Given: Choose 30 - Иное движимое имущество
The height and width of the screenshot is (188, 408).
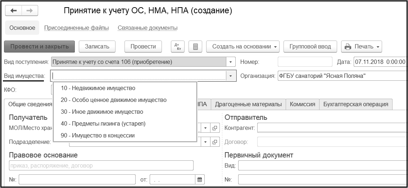Looking at the screenshot, I should coord(102,112).
